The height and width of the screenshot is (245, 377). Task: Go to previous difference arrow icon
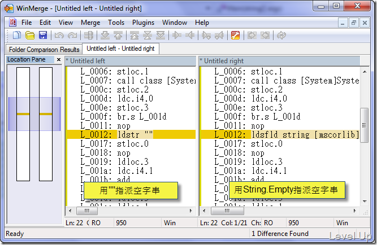118,36
